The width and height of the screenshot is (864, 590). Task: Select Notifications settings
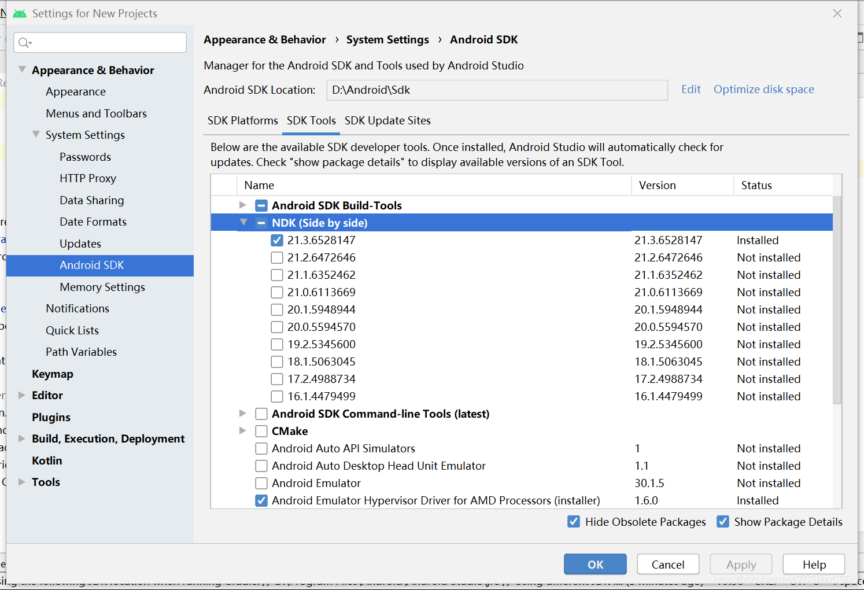(x=77, y=308)
